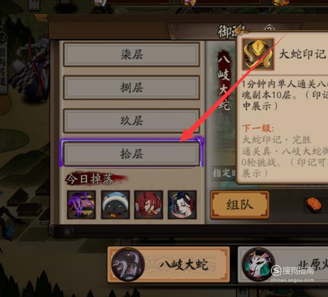This screenshot has height=297, width=328.
Task: Click the 下一级 next level text
Action: [x=258, y=128]
